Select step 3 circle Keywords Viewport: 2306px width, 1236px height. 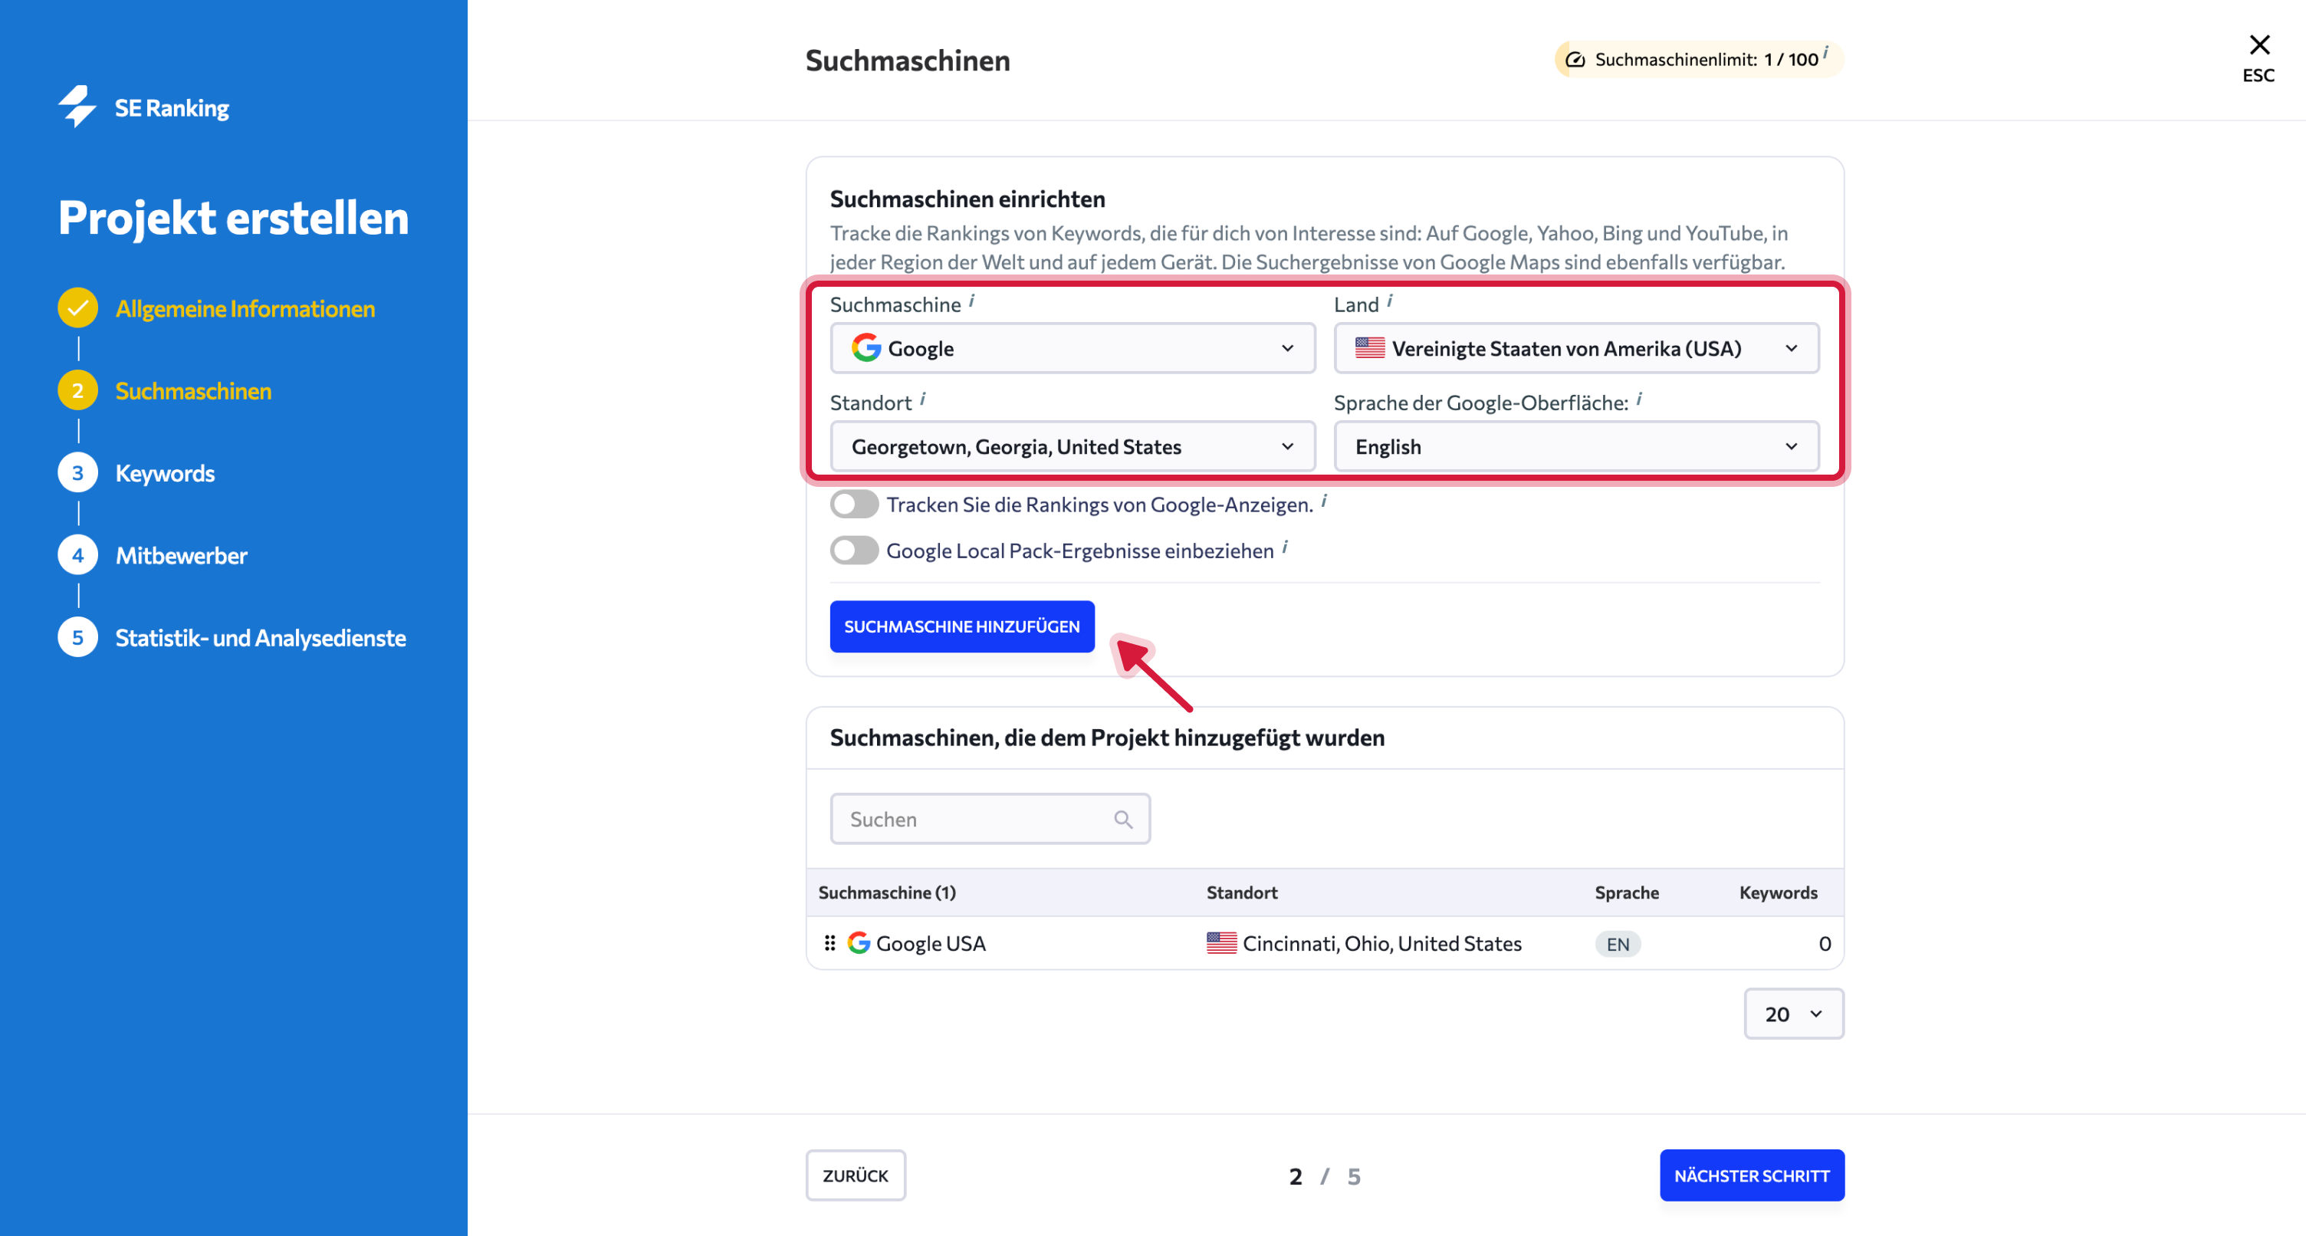(78, 473)
